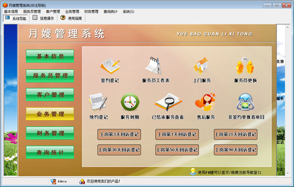Click the 已结束服务查看 text label
This screenshot has width=294, height=187.
tap(168, 117)
